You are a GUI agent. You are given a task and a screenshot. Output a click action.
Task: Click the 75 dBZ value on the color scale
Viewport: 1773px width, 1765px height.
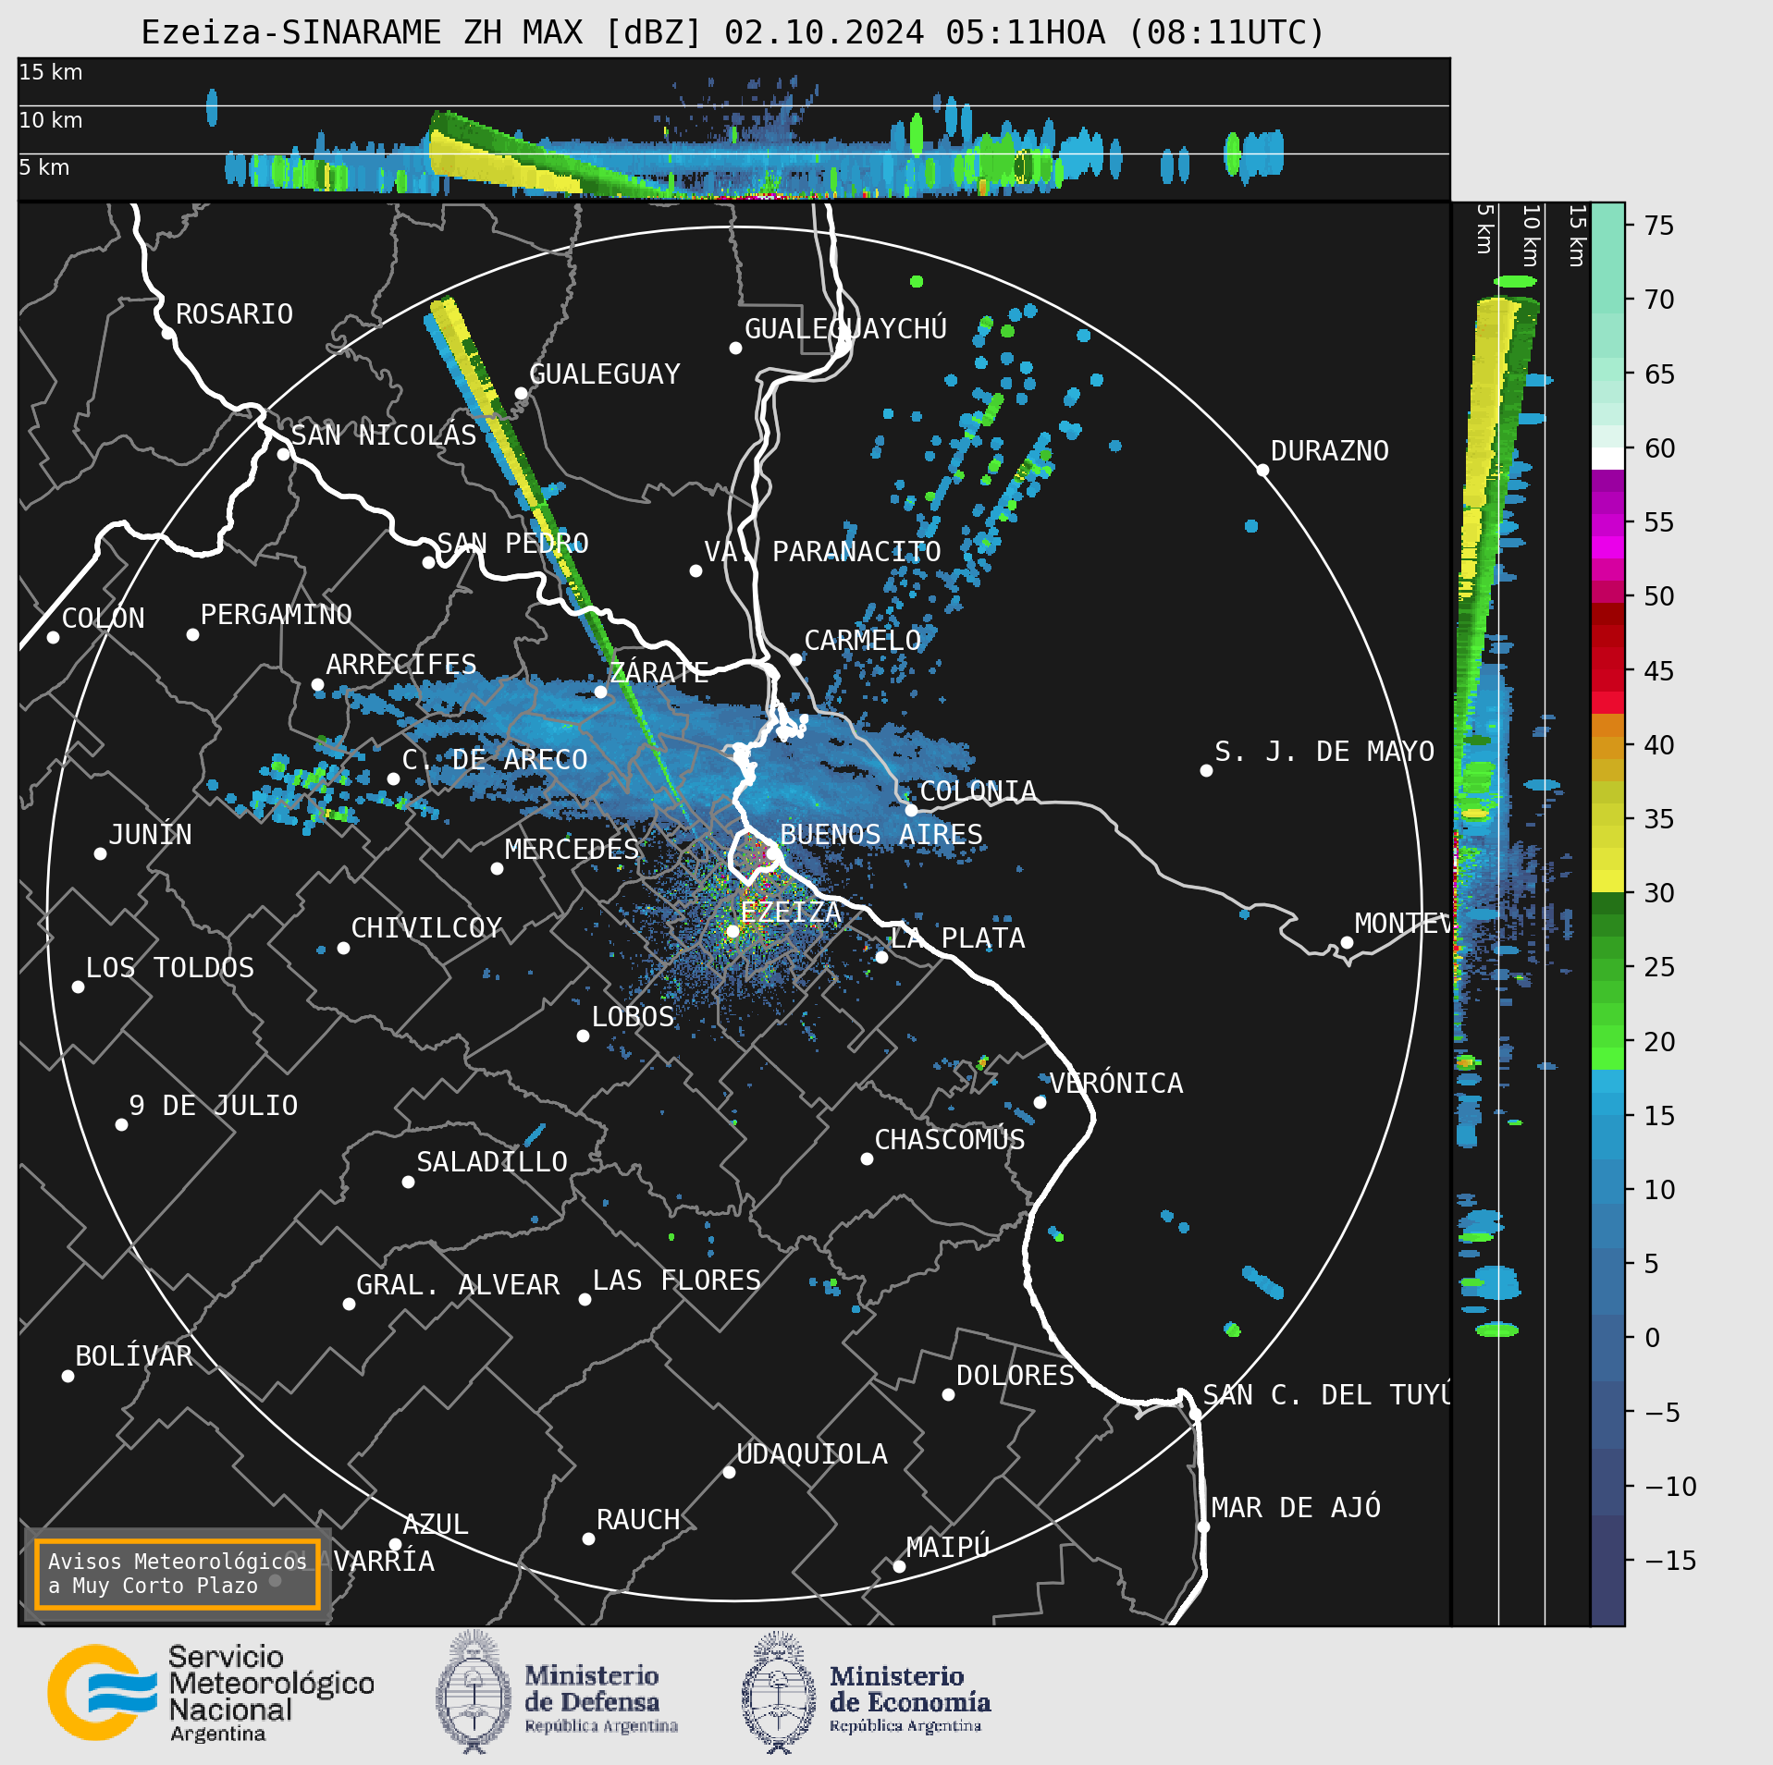click(1659, 226)
